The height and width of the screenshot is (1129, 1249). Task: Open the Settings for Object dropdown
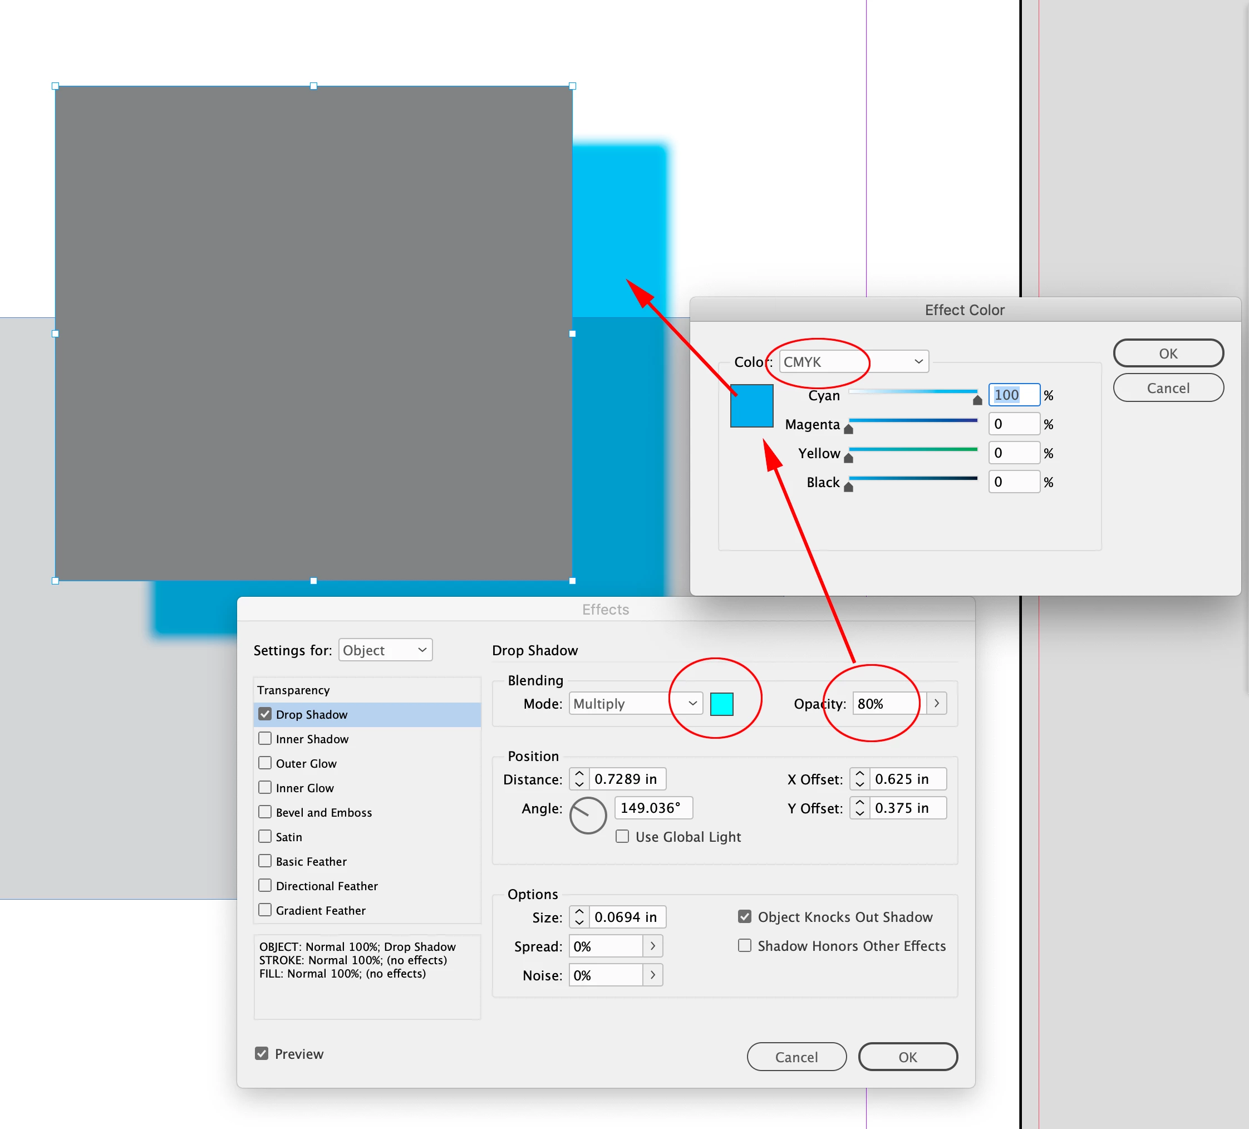tap(385, 650)
